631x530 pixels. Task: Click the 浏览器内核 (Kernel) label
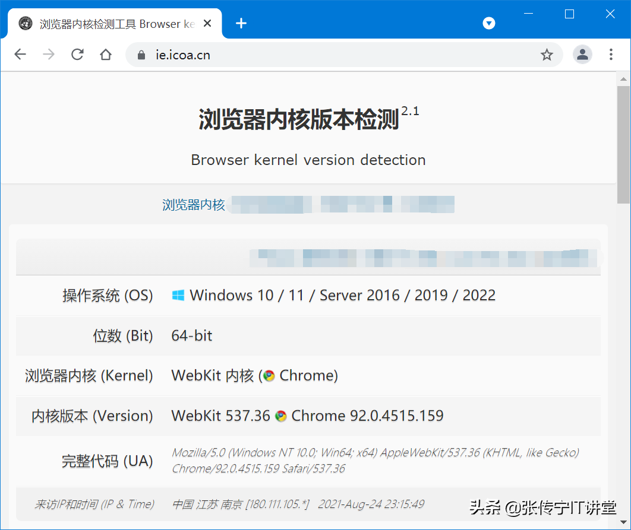[x=89, y=376]
